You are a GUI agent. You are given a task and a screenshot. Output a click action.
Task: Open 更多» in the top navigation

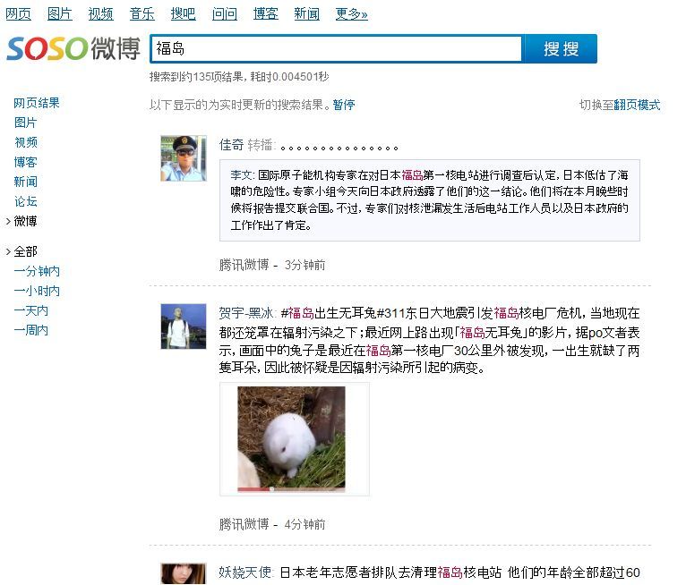(x=351, y=14)
